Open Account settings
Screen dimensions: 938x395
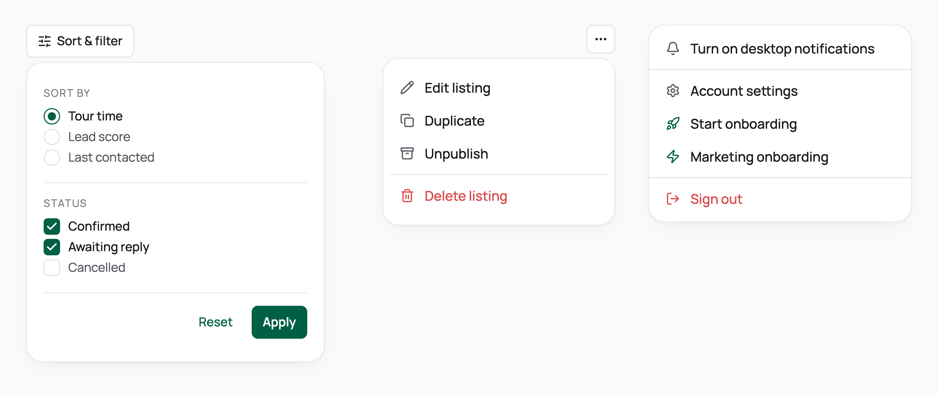click(780, 91)
